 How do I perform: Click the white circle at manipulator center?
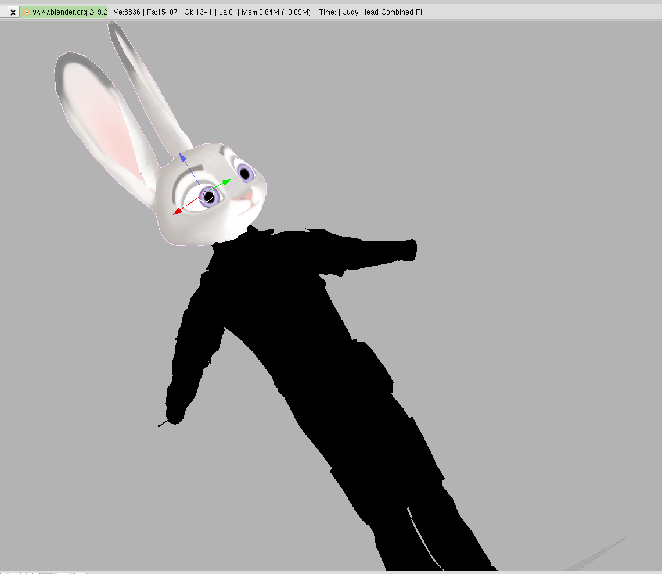pos(208,196)
